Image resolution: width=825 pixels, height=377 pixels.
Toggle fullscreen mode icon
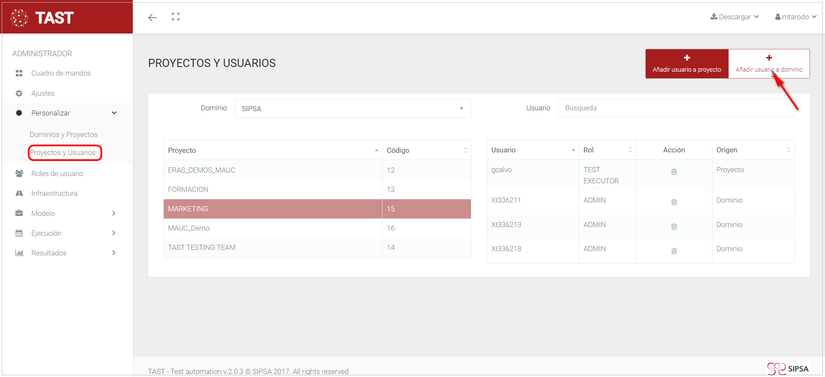(x=175, y=17)
